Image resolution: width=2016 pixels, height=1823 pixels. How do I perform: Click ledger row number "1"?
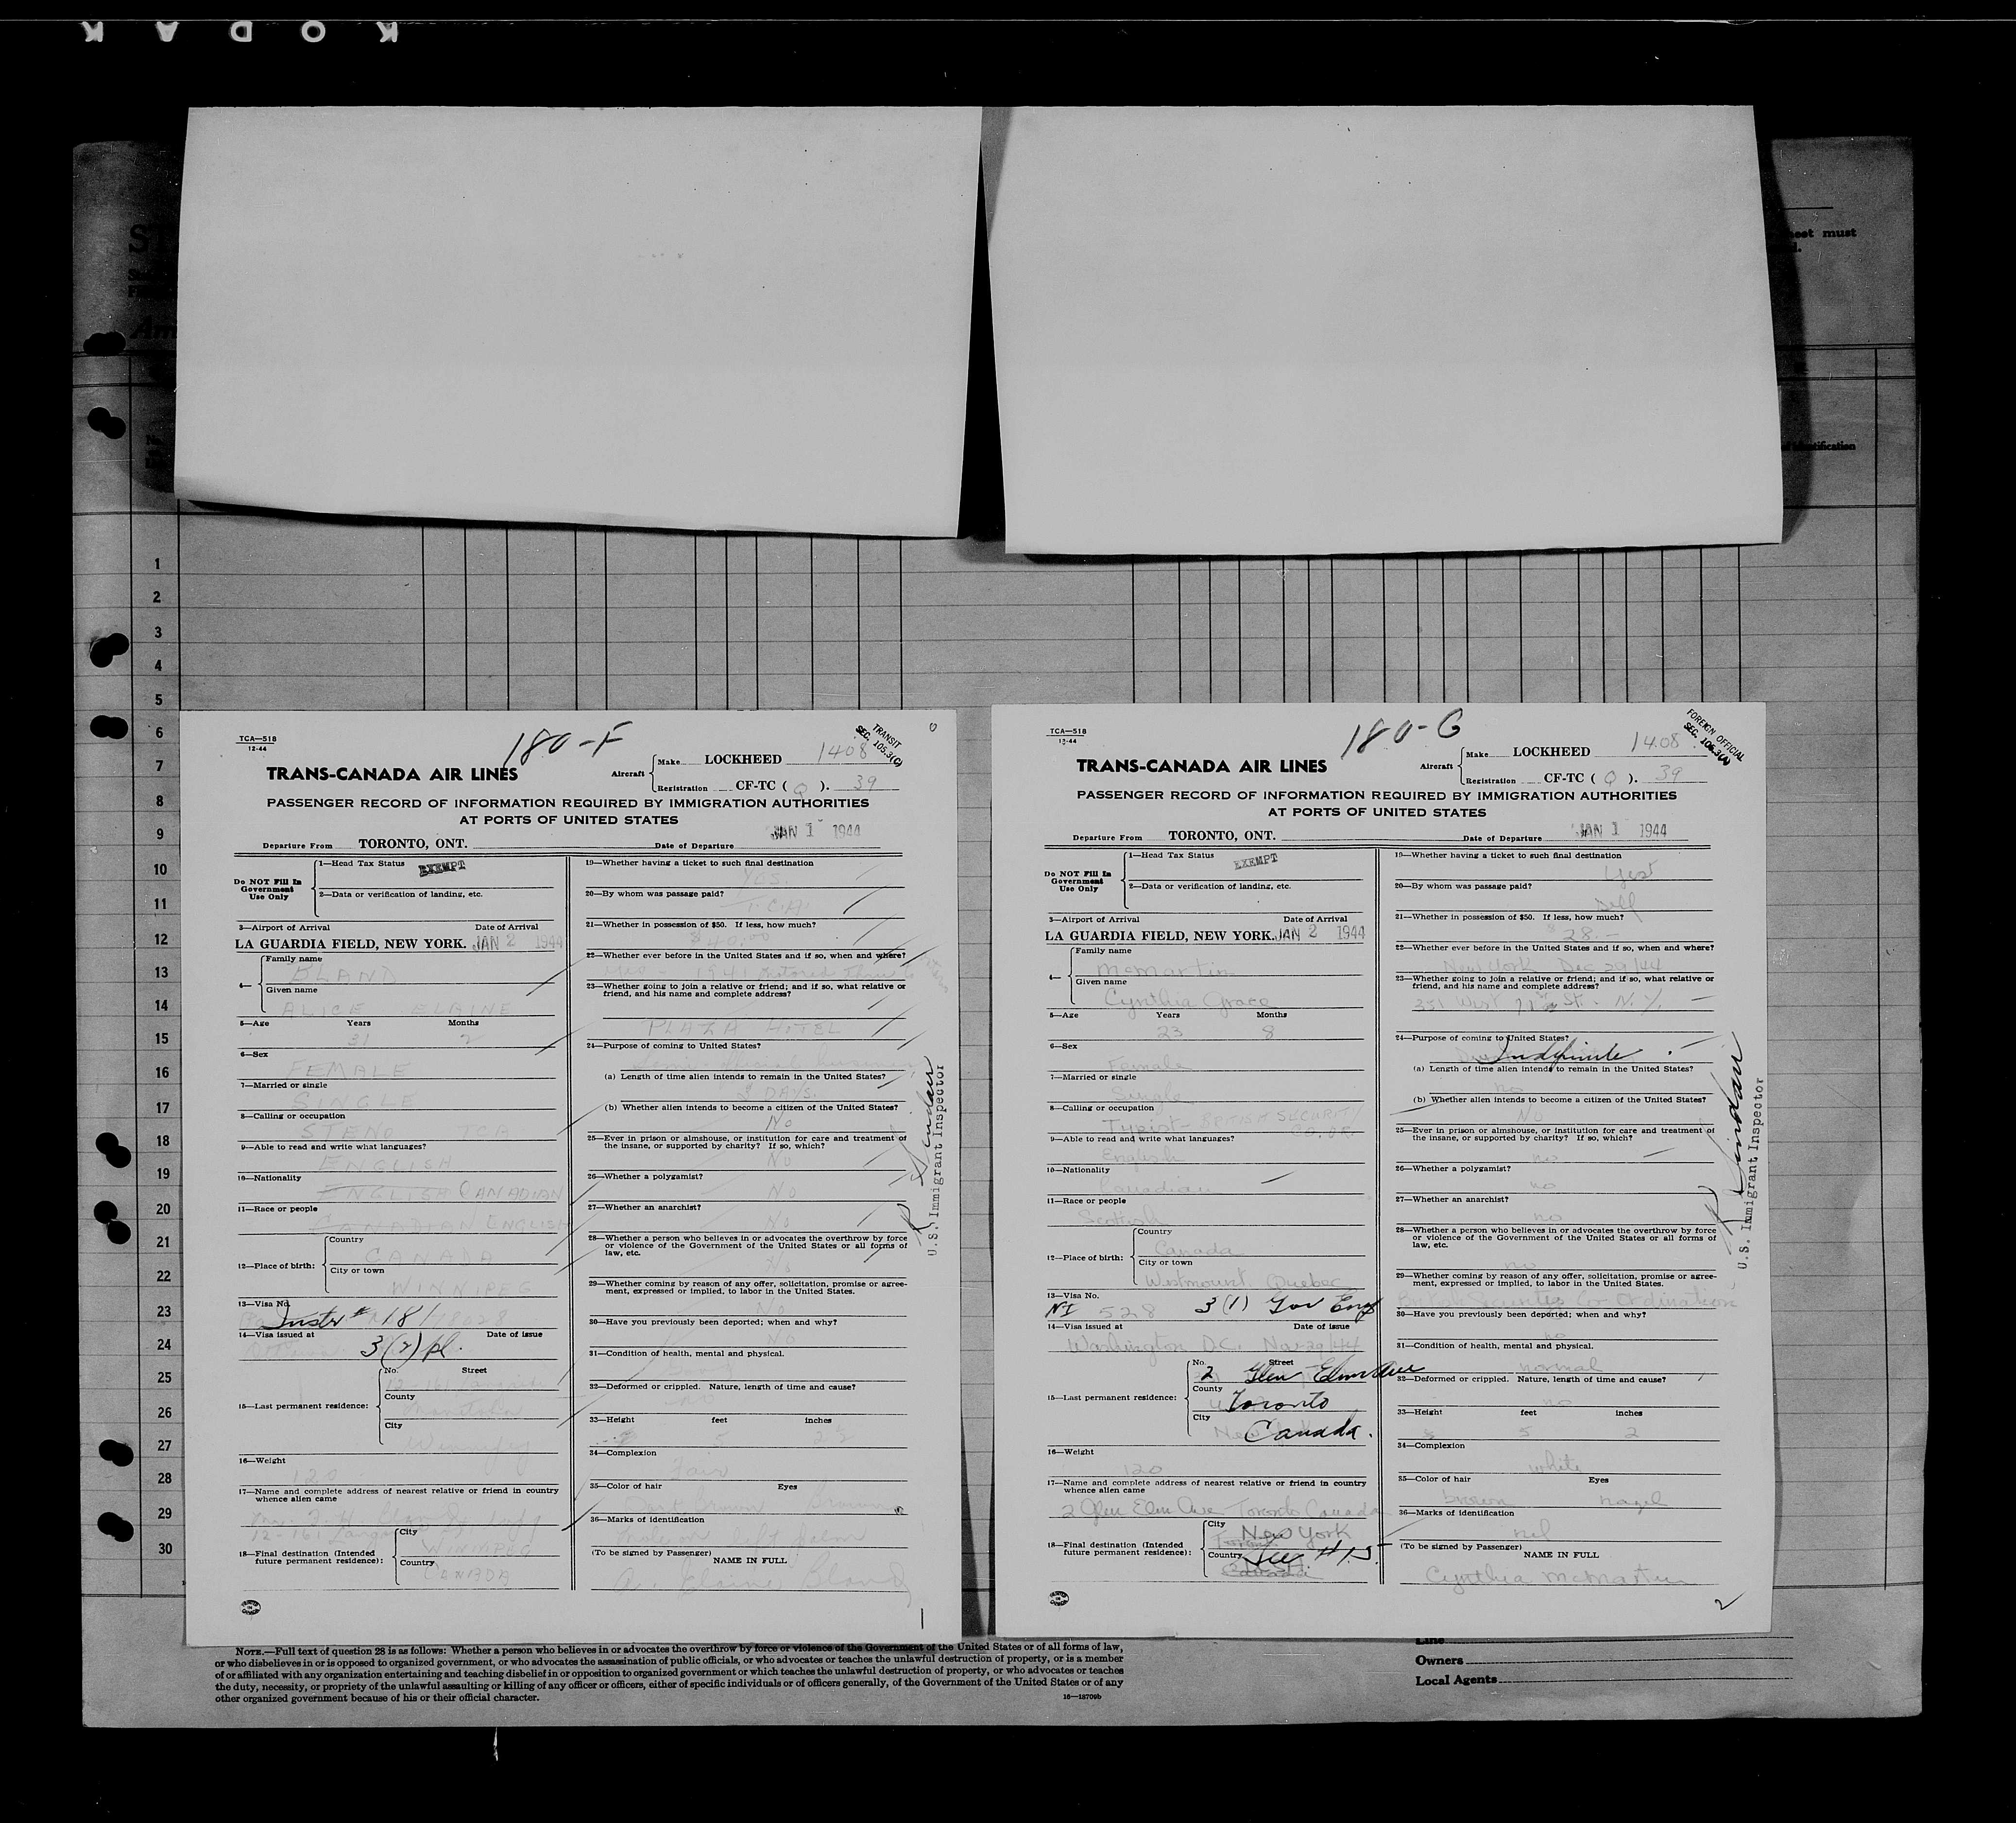[x=158, y=564]
